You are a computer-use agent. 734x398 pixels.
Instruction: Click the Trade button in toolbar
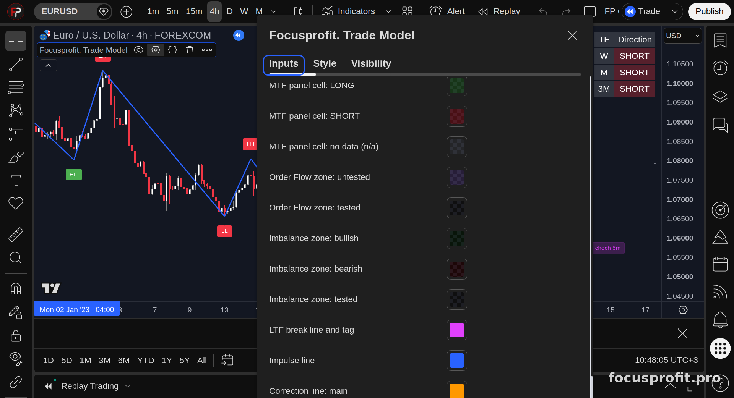[644, 11]
